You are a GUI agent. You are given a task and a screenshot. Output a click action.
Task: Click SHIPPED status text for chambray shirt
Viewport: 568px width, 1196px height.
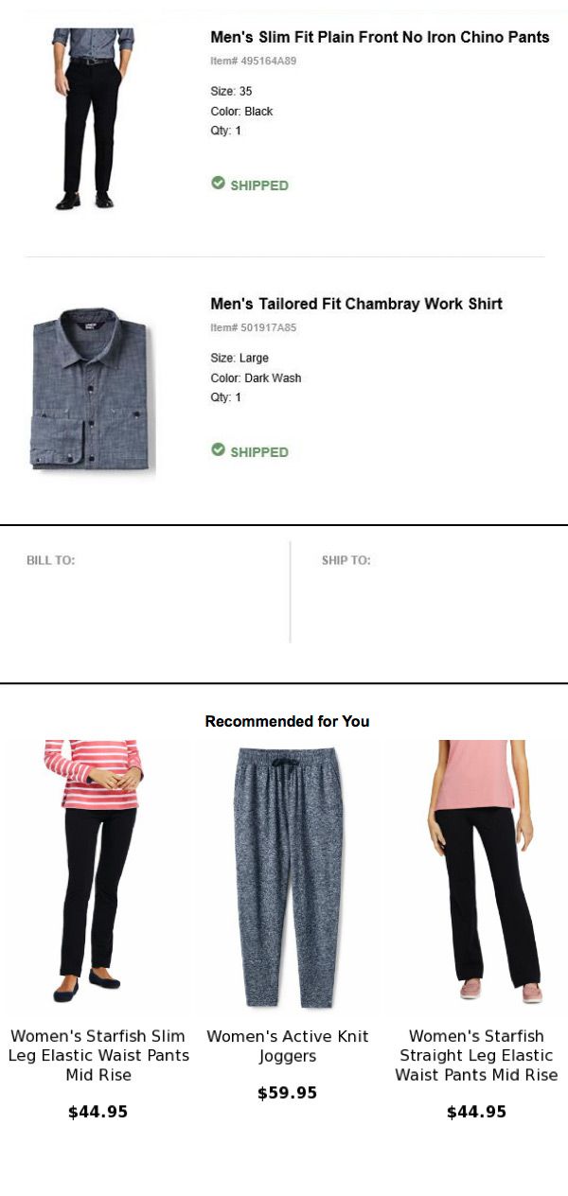259,452
